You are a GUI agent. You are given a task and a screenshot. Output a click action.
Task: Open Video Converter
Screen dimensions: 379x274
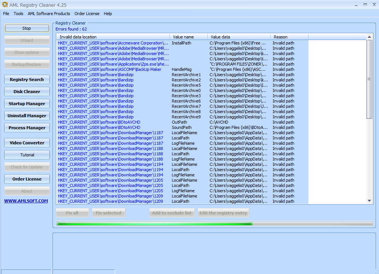27,143
